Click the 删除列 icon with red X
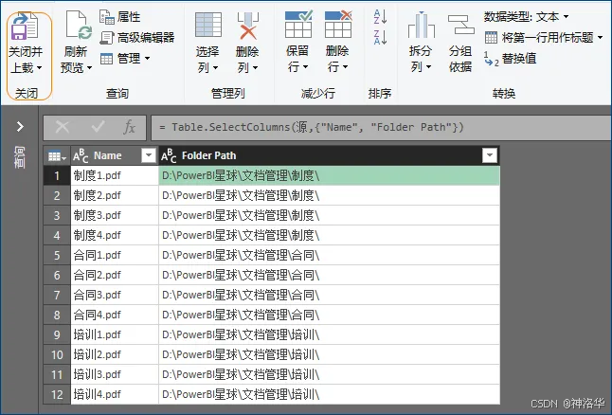The image size is (612, 415). pos(247,26)
